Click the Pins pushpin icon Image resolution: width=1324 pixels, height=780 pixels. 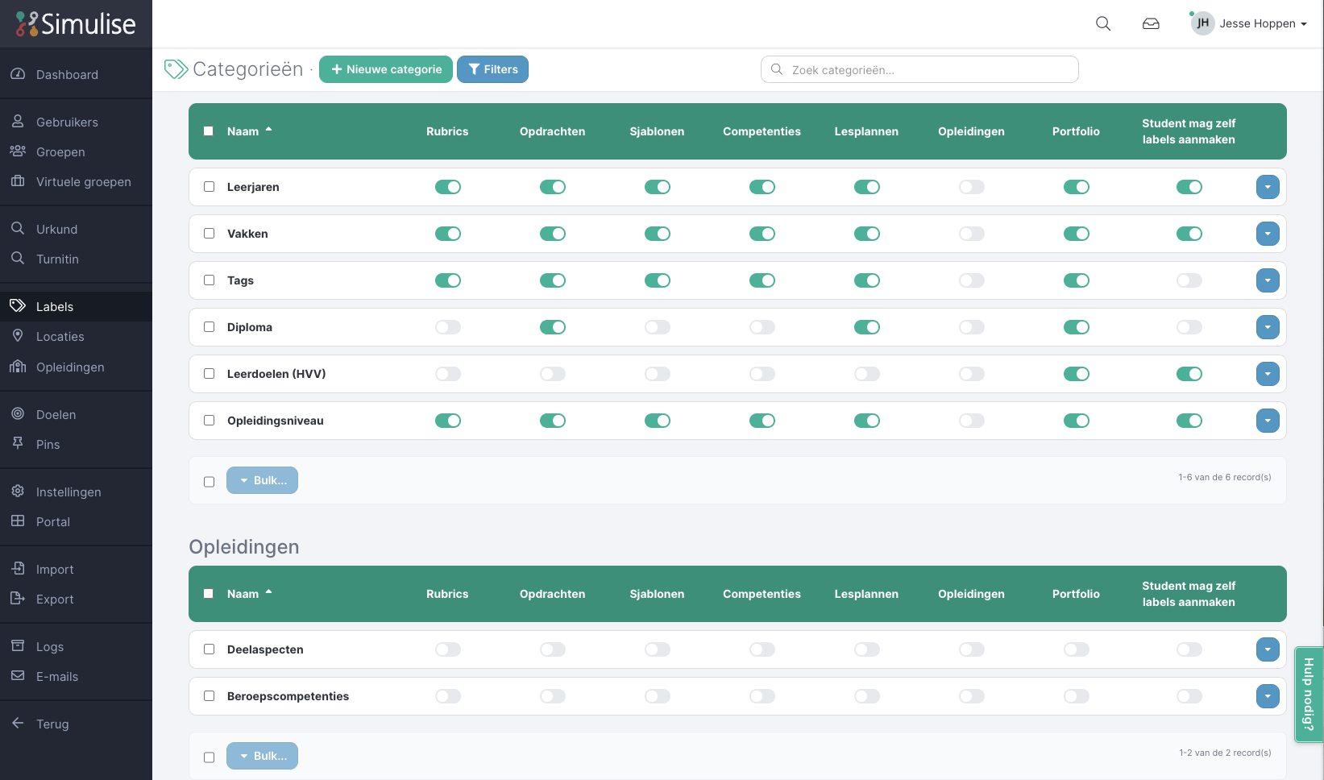point(18,444)
